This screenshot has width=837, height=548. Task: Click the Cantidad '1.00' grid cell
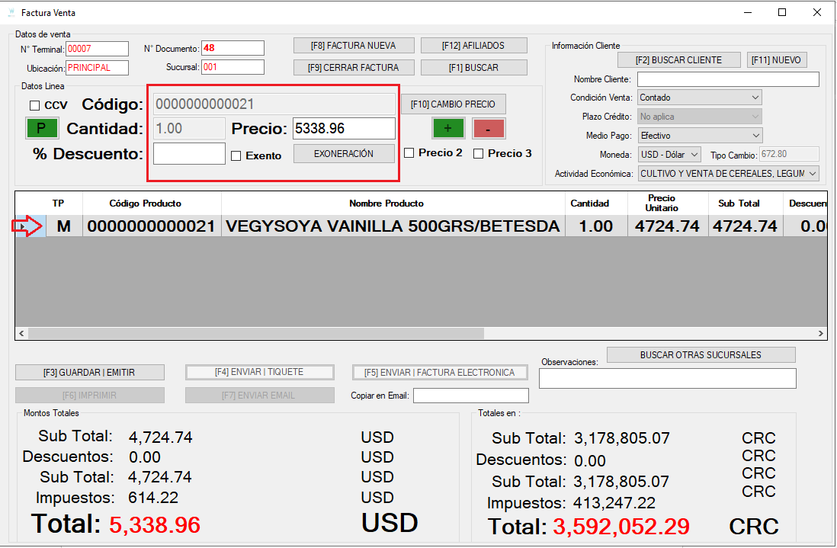[596, 226]
